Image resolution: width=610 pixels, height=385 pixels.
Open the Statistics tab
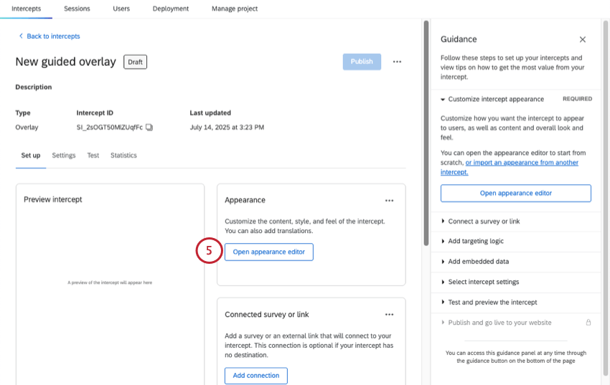pos(123,156)
